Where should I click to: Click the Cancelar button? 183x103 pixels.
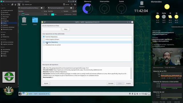tap(111, 83)
